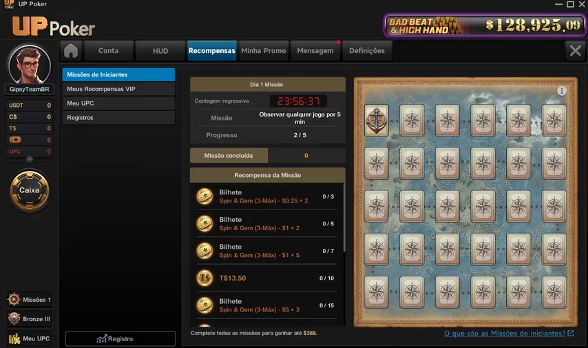Viewport: 588px width, 348px height.
Task: Select Meus Recompensas VIP menu item
Action: coord(118,89)
